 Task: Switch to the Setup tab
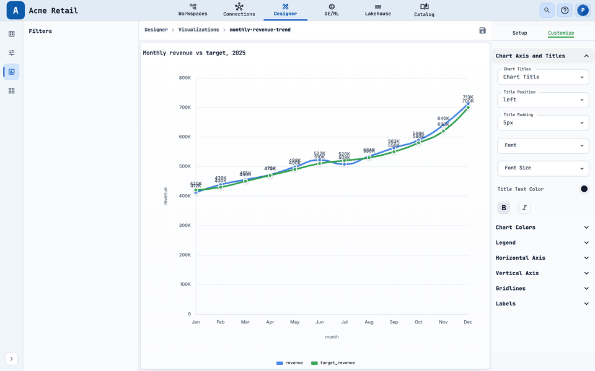point(519,33)
